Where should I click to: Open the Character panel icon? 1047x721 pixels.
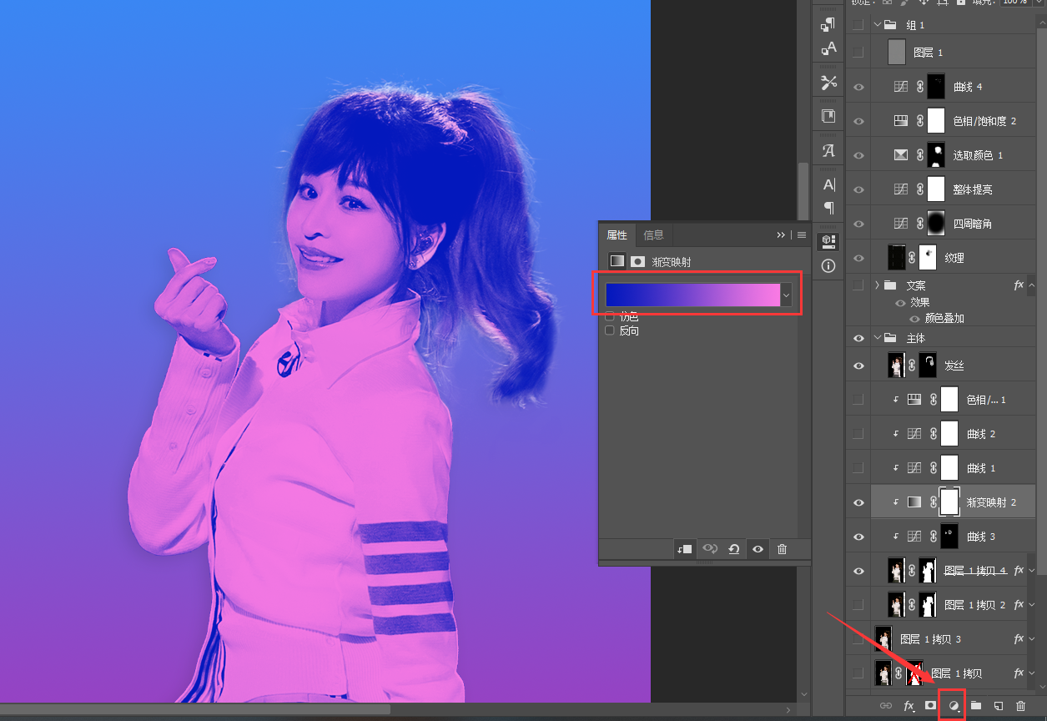point(828,184)
